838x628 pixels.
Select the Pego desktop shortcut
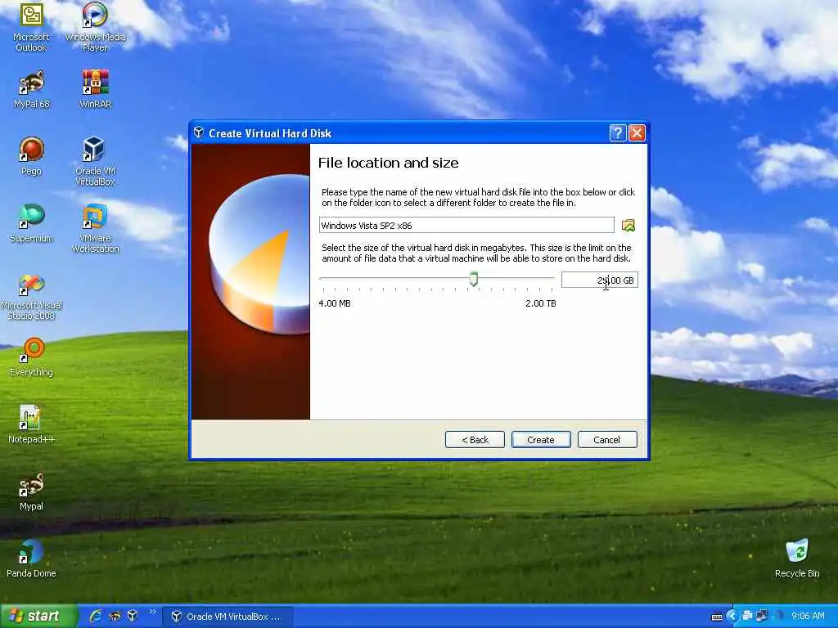coord(31,156)
